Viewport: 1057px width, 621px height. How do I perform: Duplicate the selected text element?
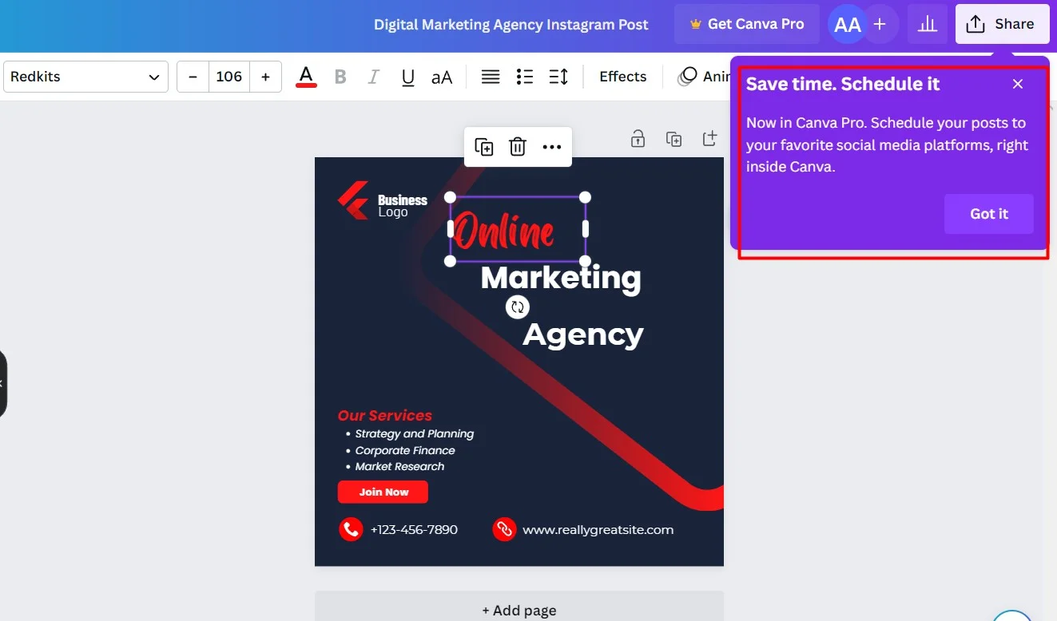483,146
